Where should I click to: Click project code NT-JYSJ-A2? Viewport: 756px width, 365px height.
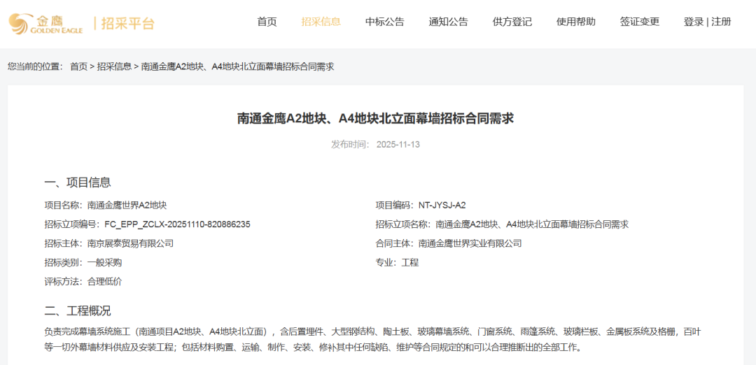442,205
